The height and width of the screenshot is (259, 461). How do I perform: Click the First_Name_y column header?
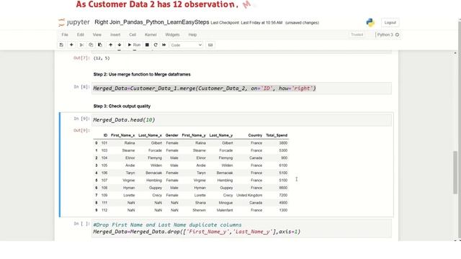194,135
